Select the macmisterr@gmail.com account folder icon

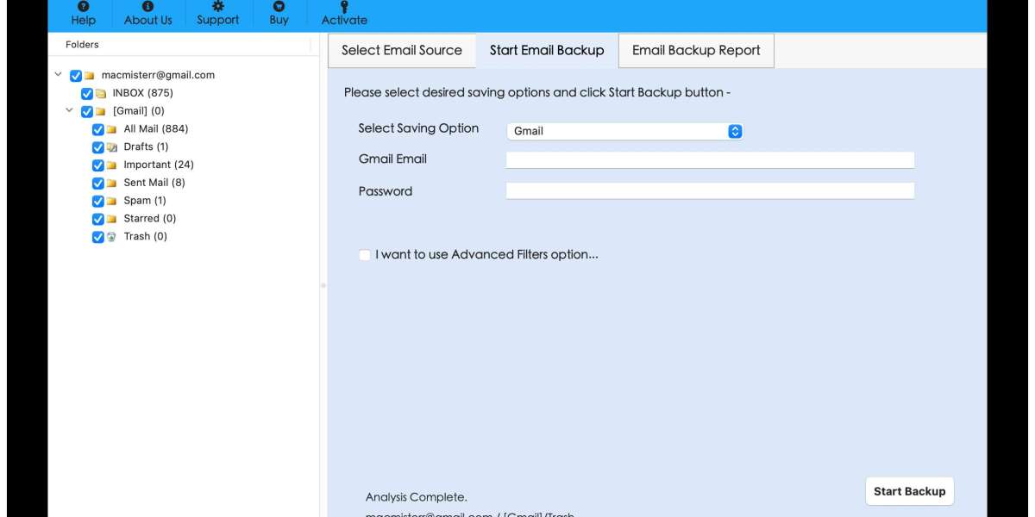(90, 76)
